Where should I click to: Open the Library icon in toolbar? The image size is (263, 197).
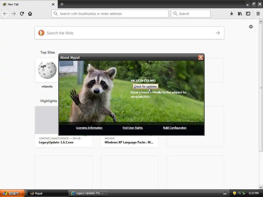pyautogui.click(x=240, y=14)
